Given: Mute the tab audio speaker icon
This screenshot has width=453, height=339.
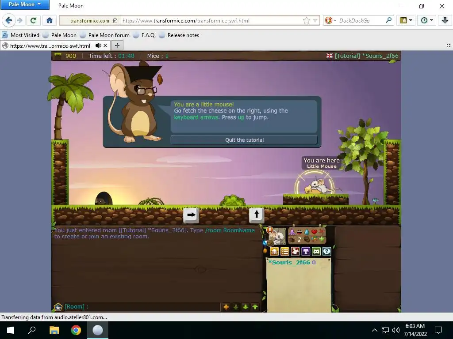Looking at the screenshot, I should pyautogui.click(x=98, y=45).
